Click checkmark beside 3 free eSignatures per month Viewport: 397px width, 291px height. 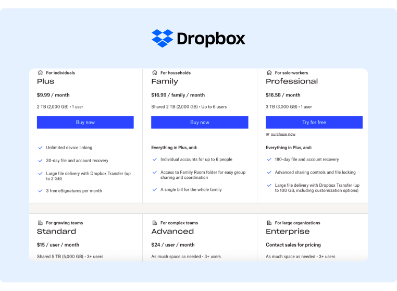[x=40, y=190]
